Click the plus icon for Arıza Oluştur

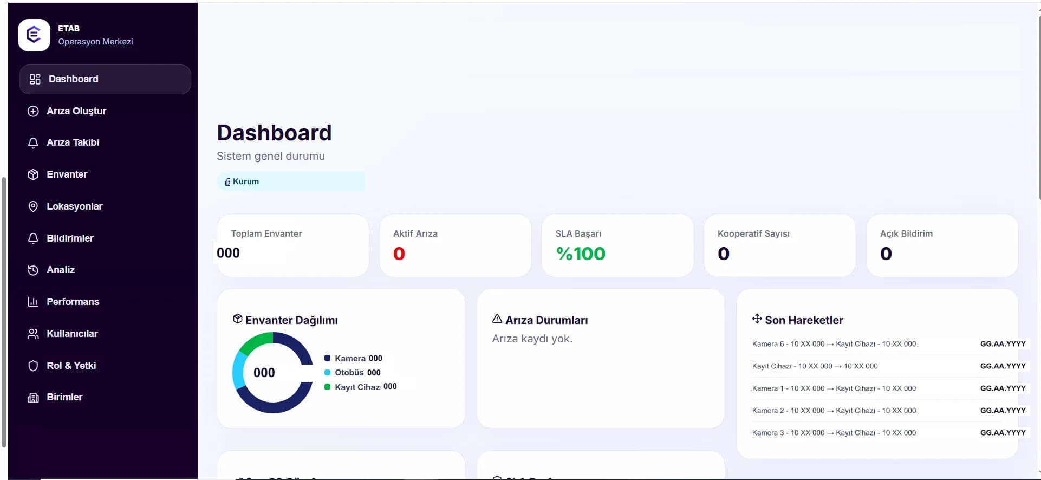point(33,111)
